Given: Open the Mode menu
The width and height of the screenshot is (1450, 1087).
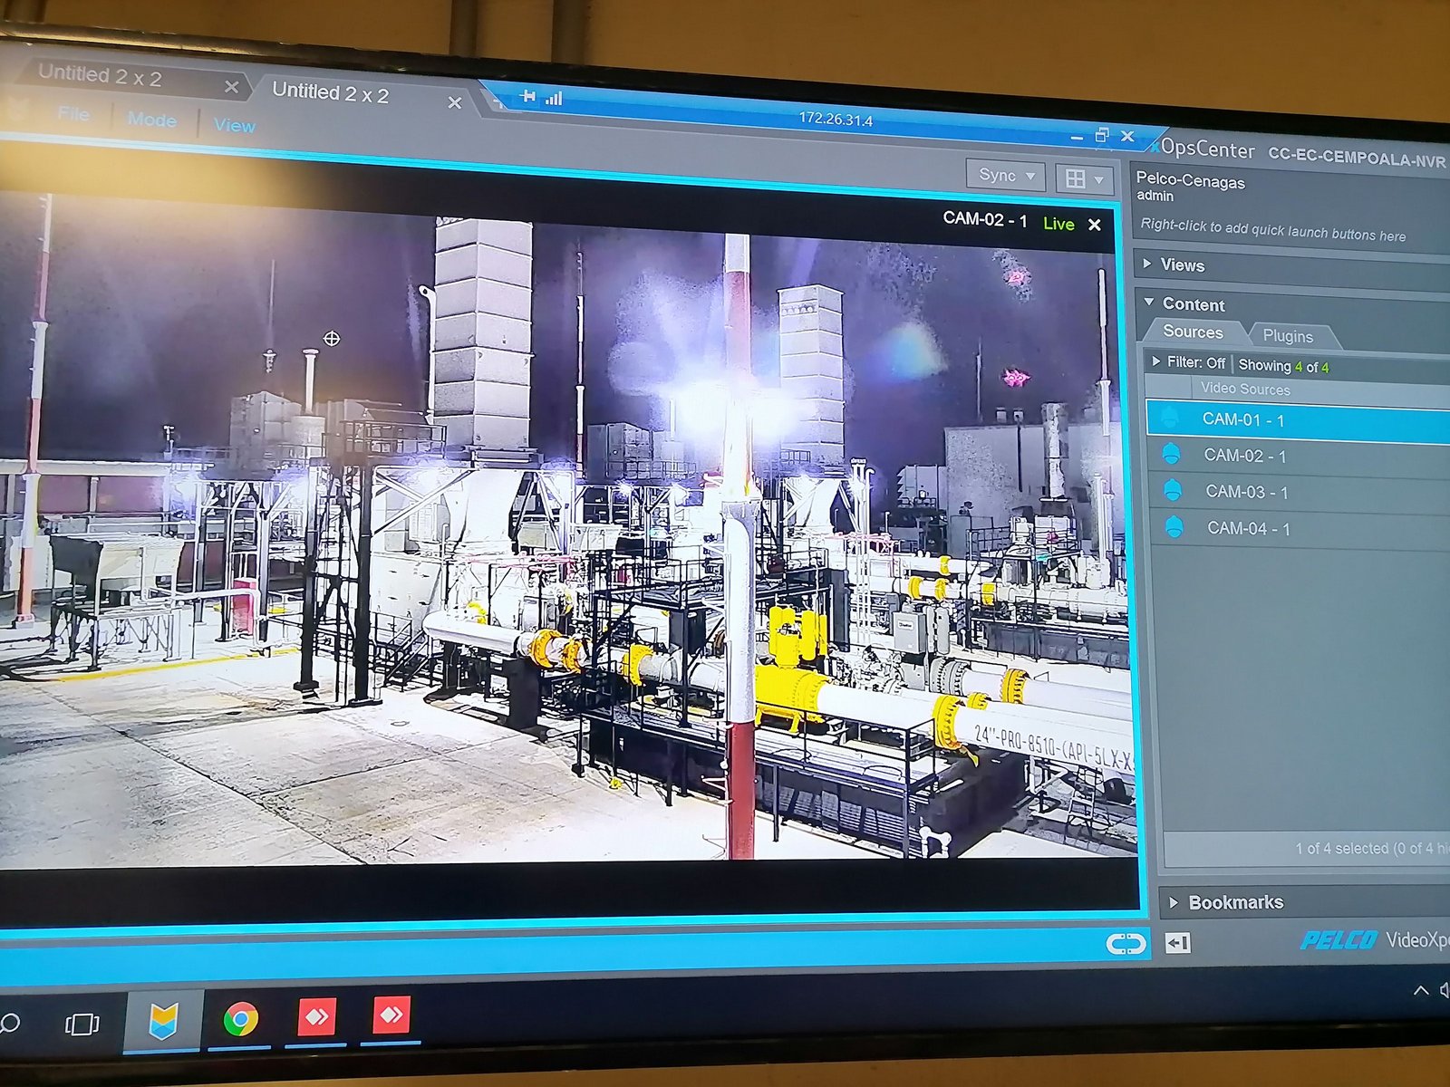Looking at the screenshot, I should point(151,120).
